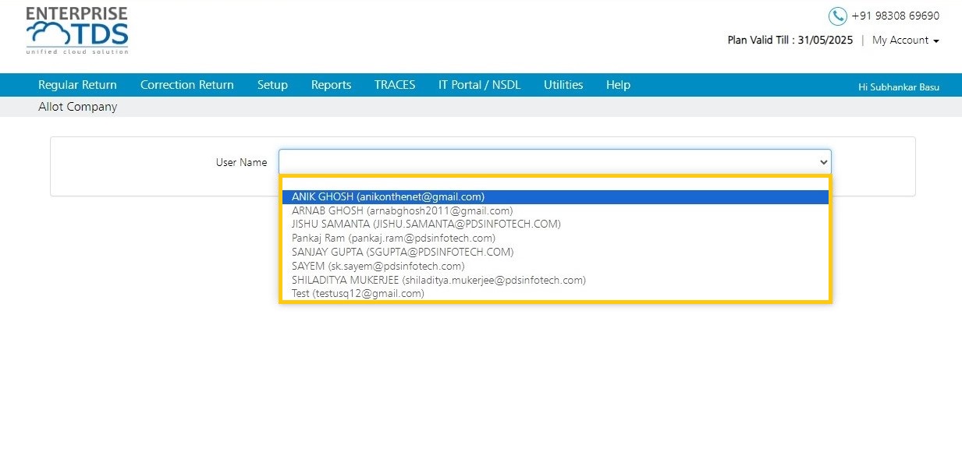The height and width of the screenshot is (463, 962).
Task: Choose Pankaj Ram option
Action: pos(556,239)
